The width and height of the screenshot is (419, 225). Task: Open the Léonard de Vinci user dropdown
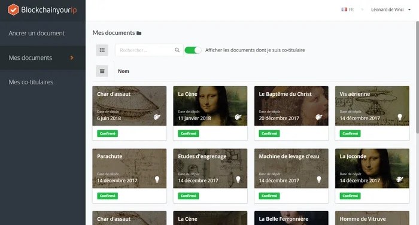[390, 10]
